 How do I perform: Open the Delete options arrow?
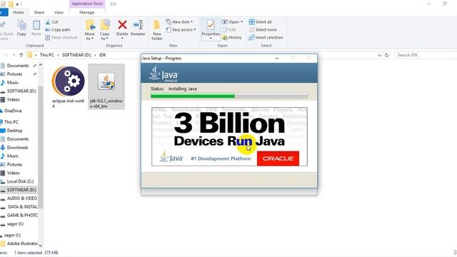(x=122, y=39)
